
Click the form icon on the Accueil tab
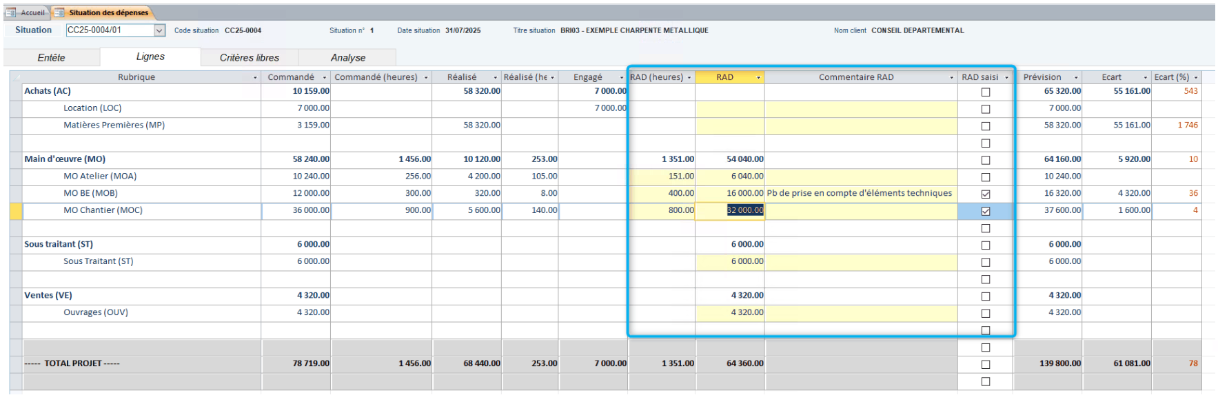pos(11,12)
